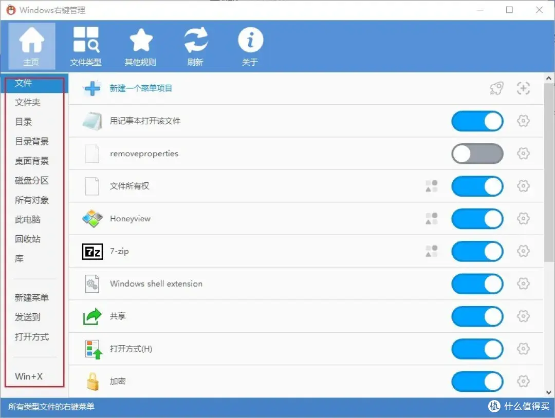Screen dimensions: 555x418
Task: Select 文件 in the sidebar
Action: point(34,83)
